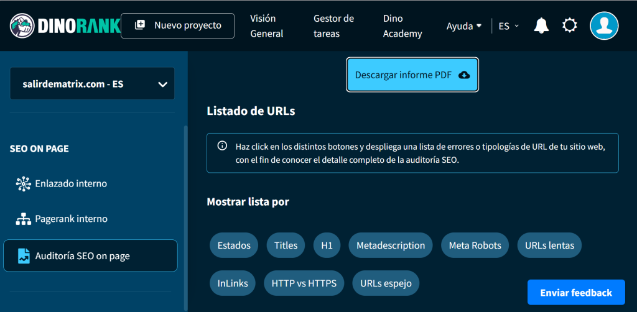637x312 pixels.
Task: Open the user profile avatar
Action: point(603,25)
